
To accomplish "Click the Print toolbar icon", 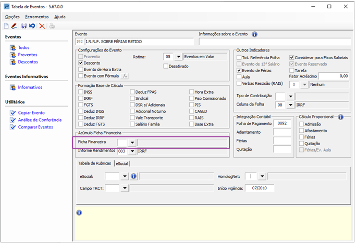I will point(52,26).
